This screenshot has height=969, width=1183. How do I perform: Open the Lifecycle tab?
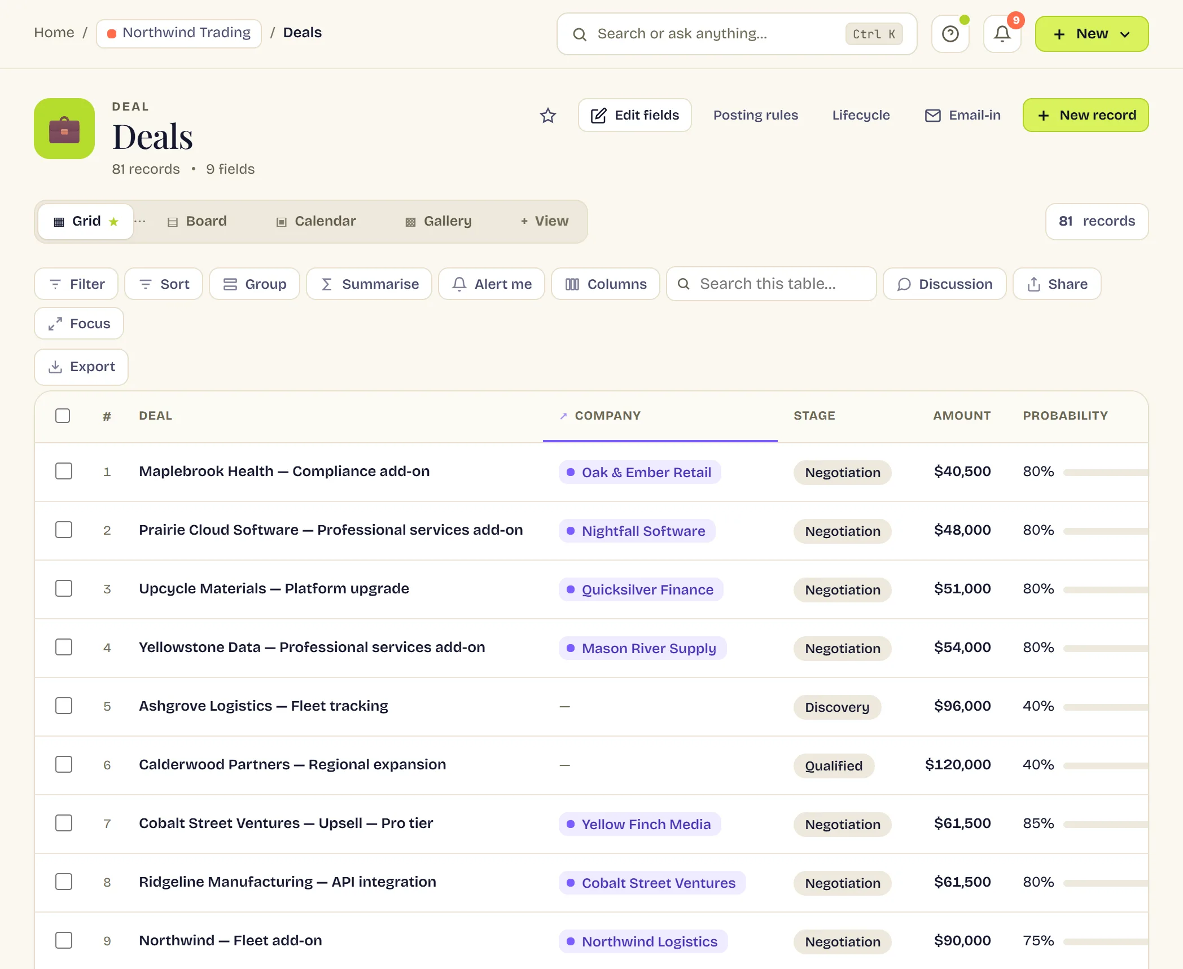[x=861, y=115]
